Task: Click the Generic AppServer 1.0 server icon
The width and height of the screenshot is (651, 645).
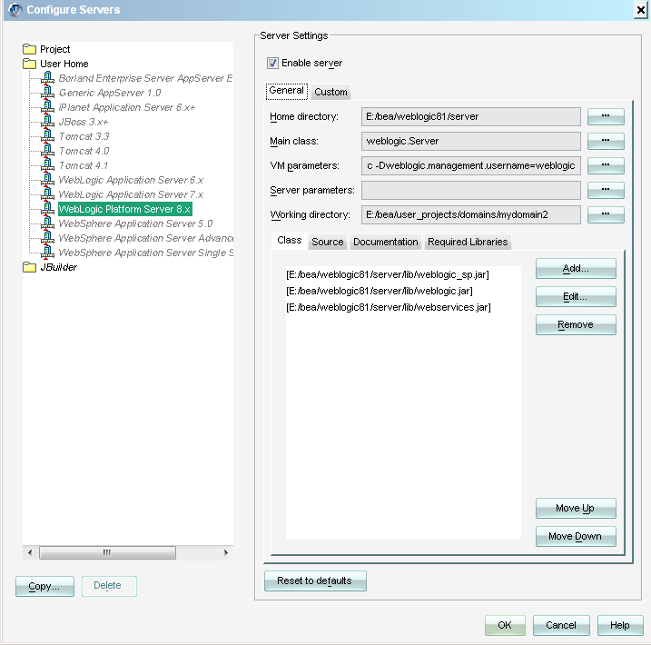Action: coord(47,93)
